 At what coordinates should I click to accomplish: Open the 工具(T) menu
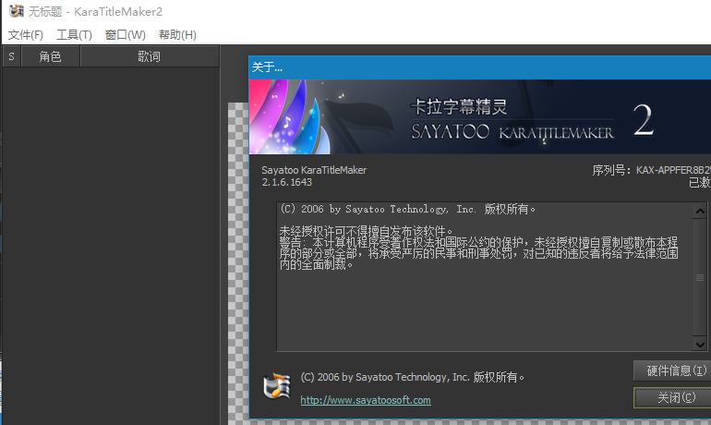click(x=74, y=35)
